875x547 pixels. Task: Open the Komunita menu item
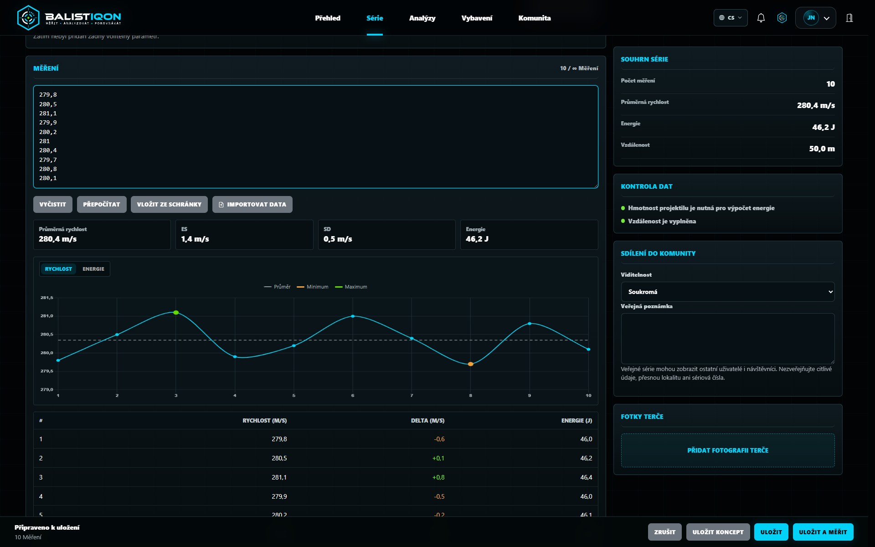click(534, 18)
